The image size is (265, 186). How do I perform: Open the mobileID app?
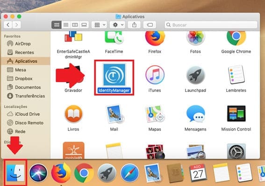pyautogui.click(x=73, y=151)
